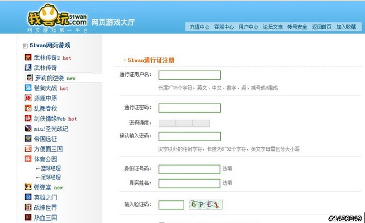Click the 剑侠情缘Web game icon
The width and height of the screenshot is (365, 223).
pos(28,118)
